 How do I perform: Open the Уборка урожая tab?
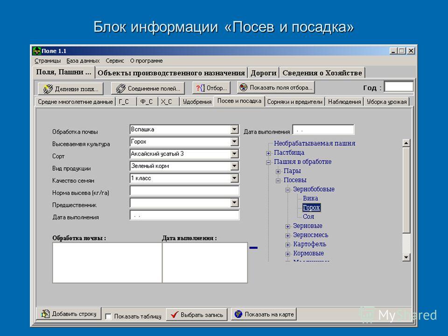pos(386,102)
